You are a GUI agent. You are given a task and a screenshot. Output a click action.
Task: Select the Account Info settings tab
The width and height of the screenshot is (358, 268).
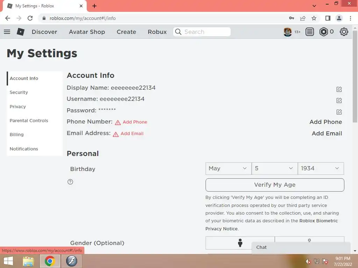tap(35, 79)
